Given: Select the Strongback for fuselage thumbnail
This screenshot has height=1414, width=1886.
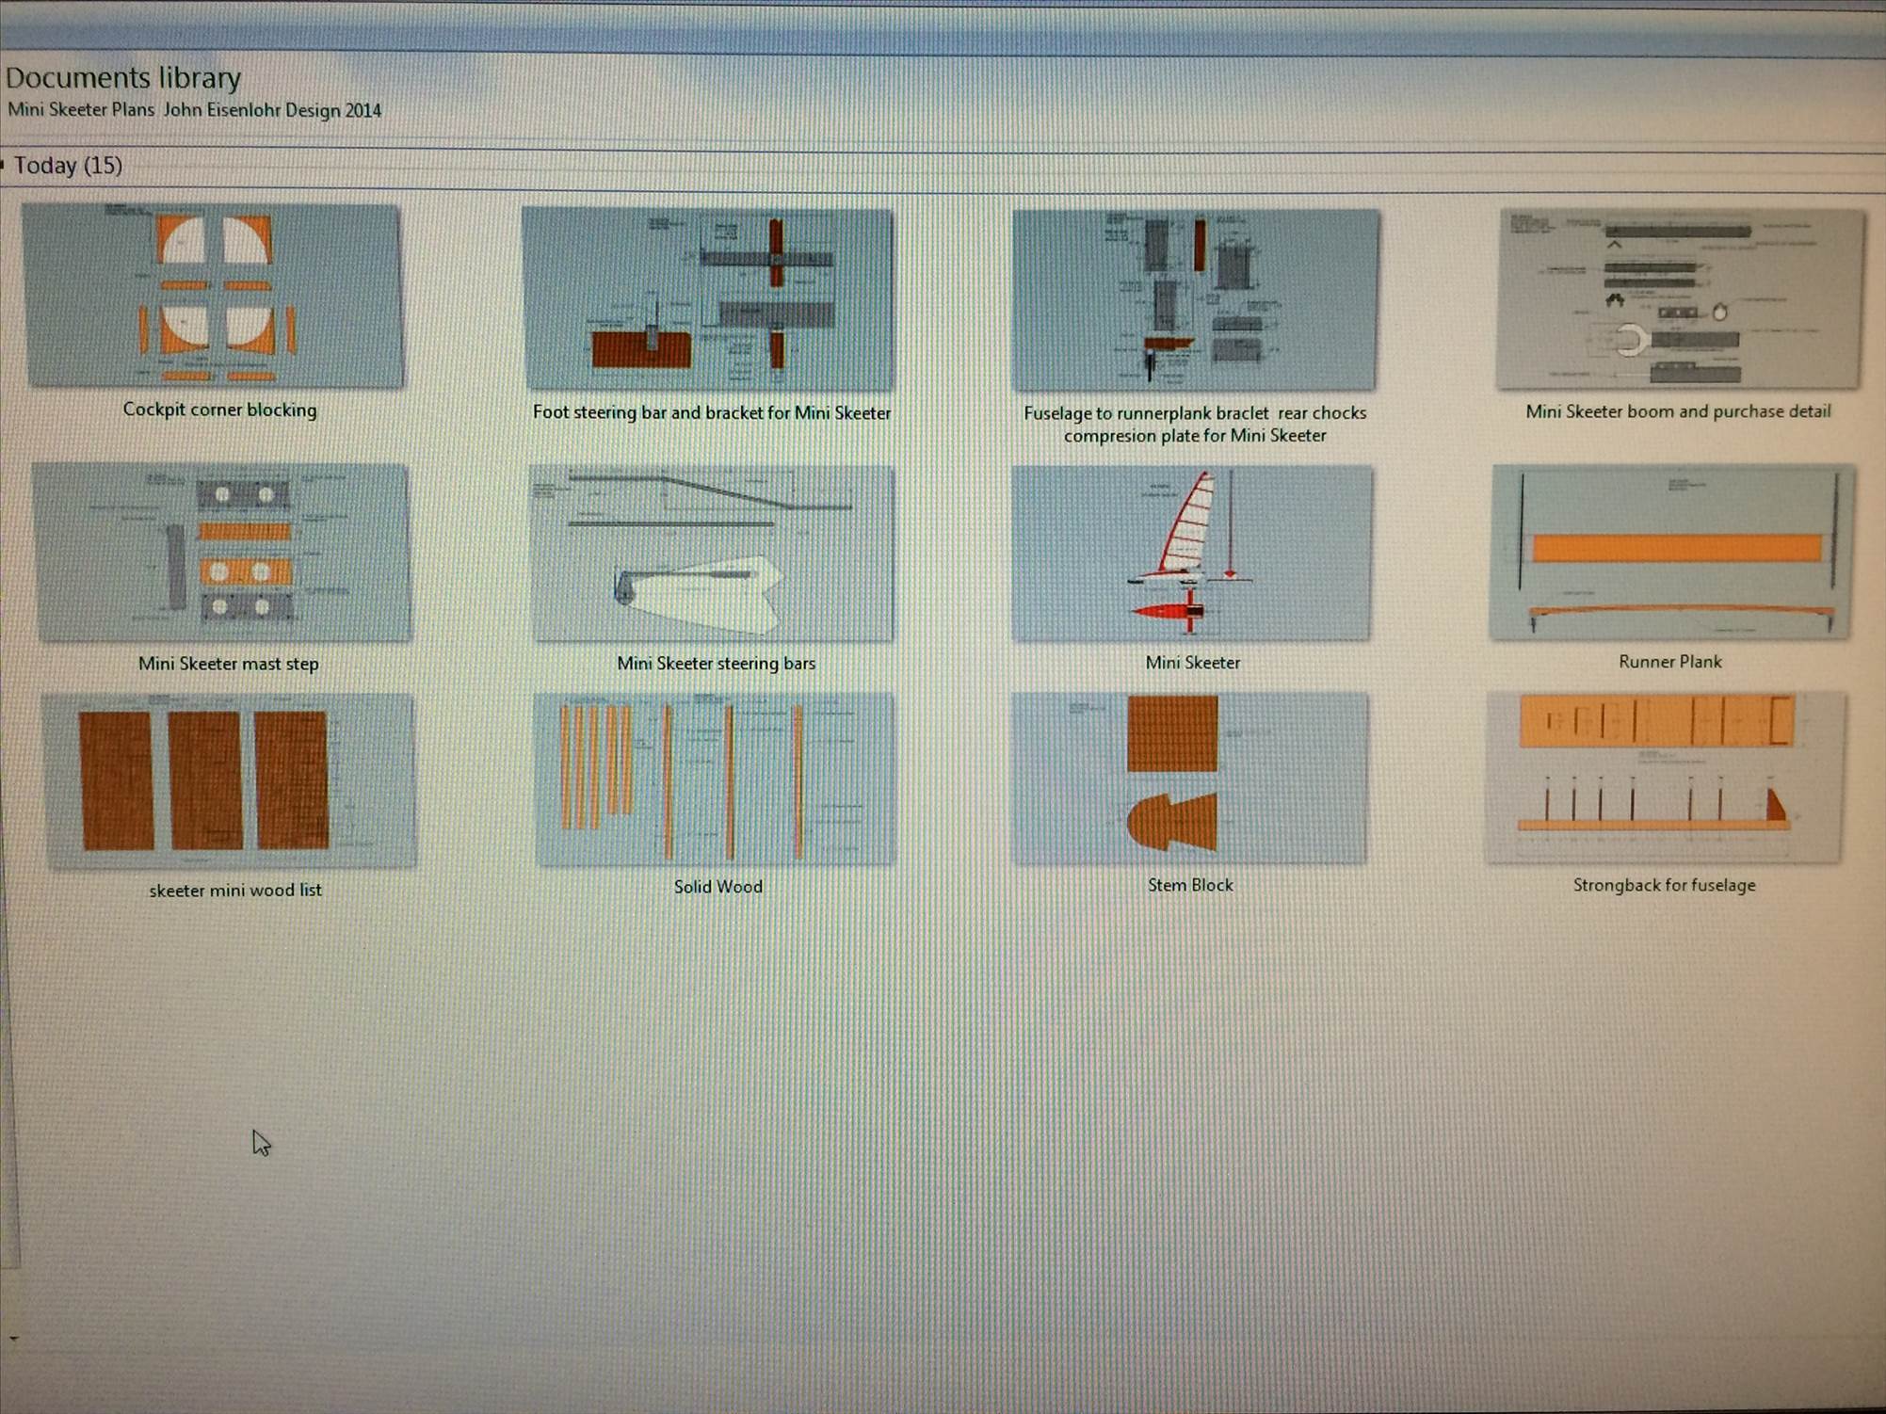Looking at the screenshot, I should pyautogui.click(x=1664, y=778).
